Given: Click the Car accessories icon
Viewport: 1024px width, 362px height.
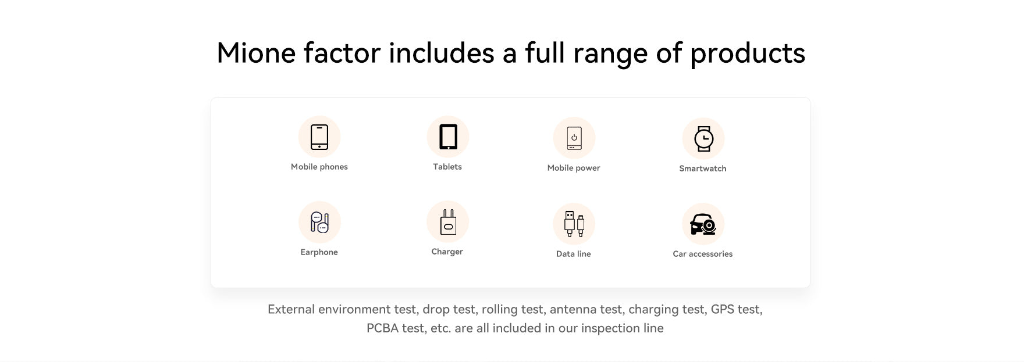Looking at the screenshot, I should [703, 224].
